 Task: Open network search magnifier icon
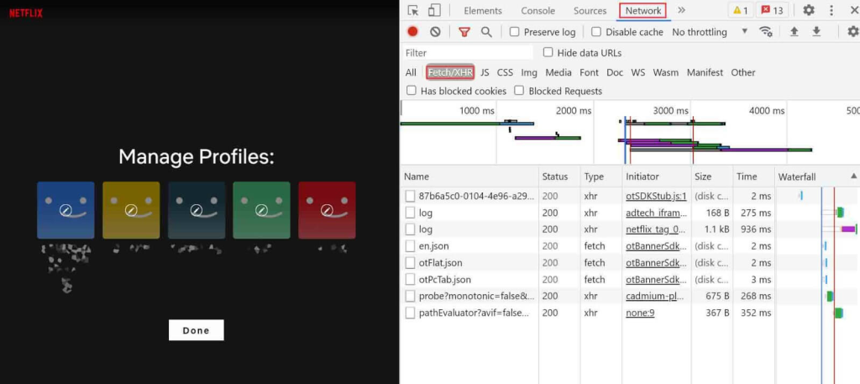tap(486, 32)
